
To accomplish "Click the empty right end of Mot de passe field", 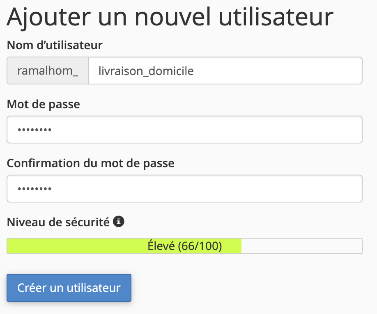I will [x=329, y=130].
